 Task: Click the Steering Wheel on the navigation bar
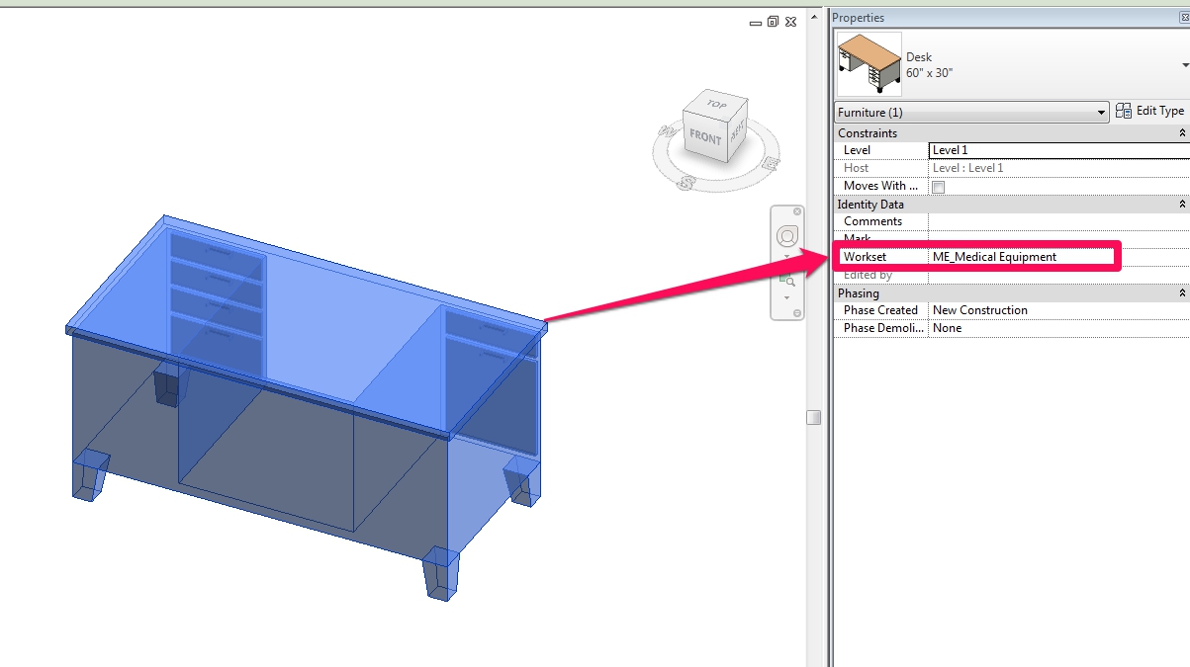786,235
